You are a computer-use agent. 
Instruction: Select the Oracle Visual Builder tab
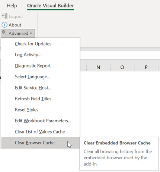(51, 6)
